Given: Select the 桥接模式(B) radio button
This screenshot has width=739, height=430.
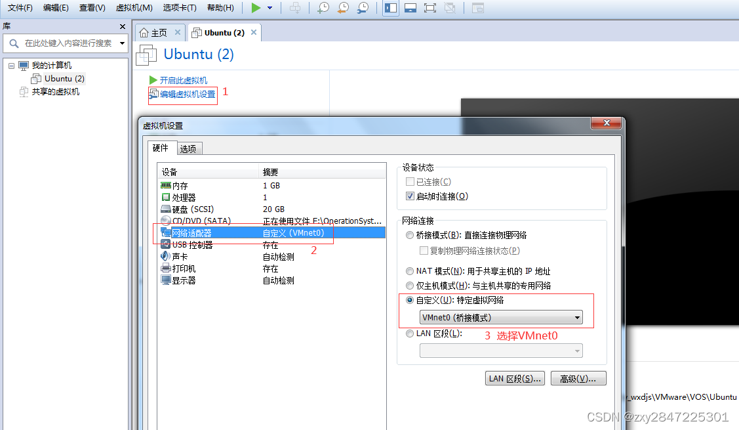Looking at the screenshot, I should [410, 235].
